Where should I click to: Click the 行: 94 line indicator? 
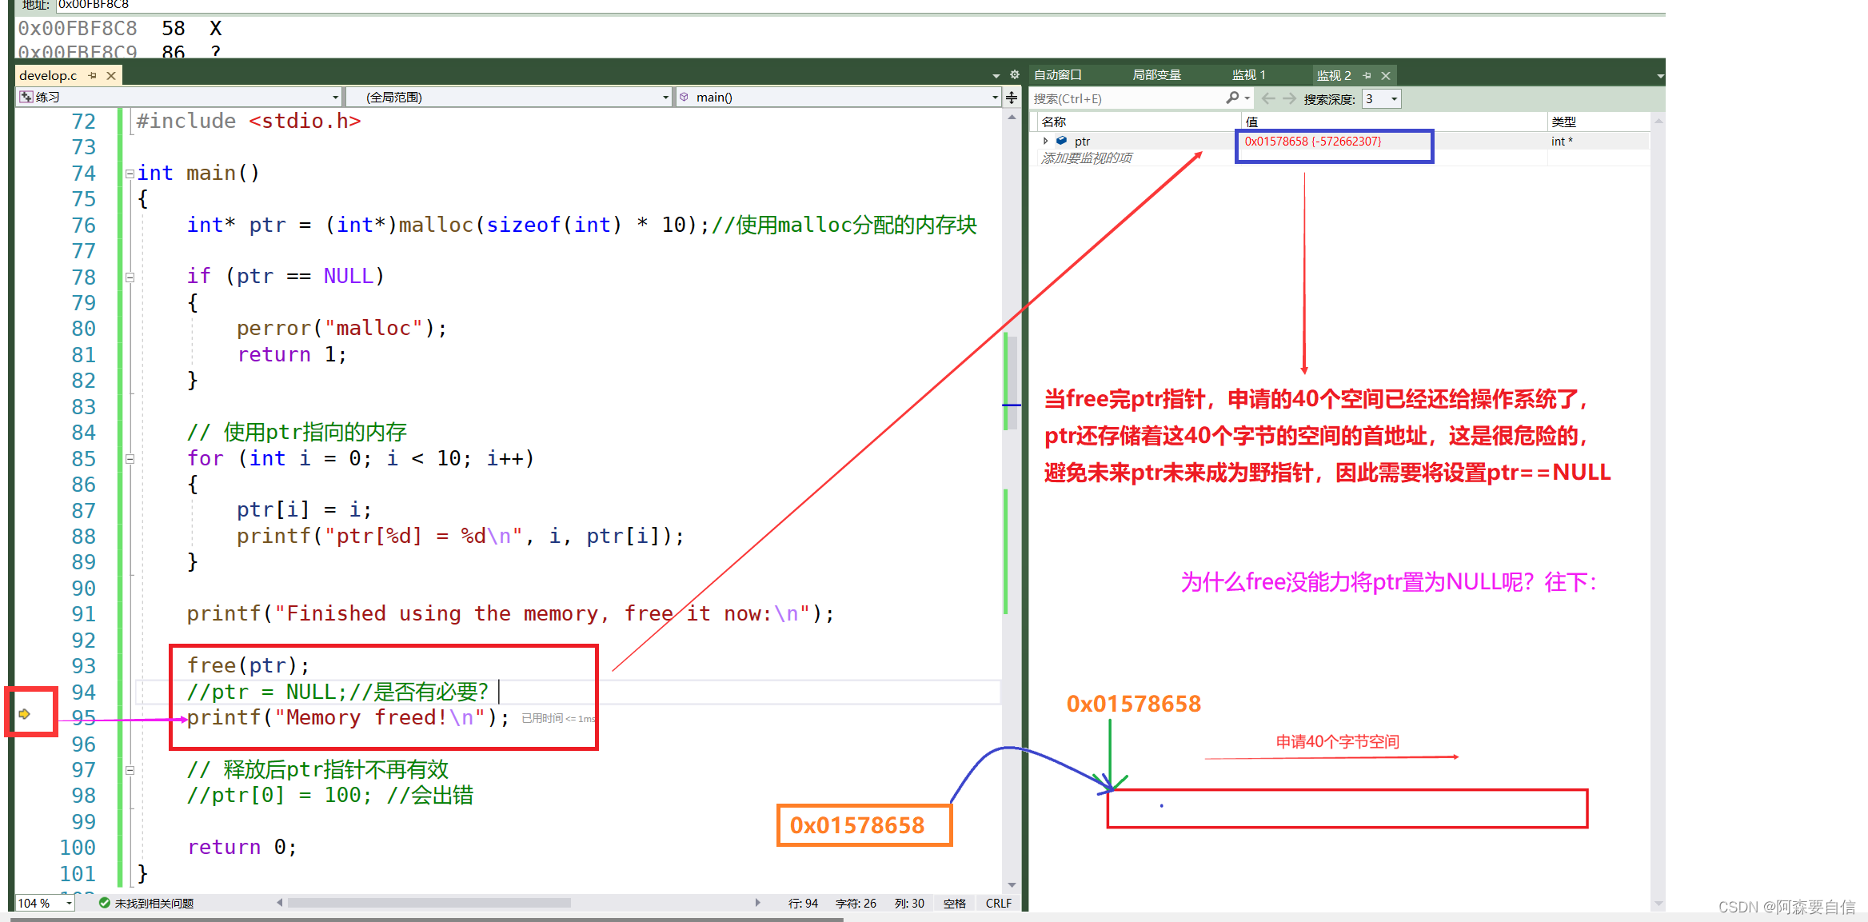pyautogui.click(x=803, y=904)
